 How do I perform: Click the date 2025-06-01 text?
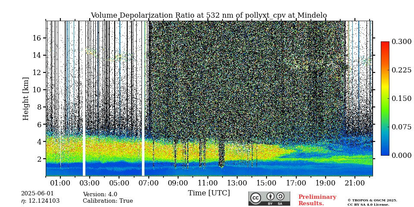pyautogui.click(x=37, y=194)
